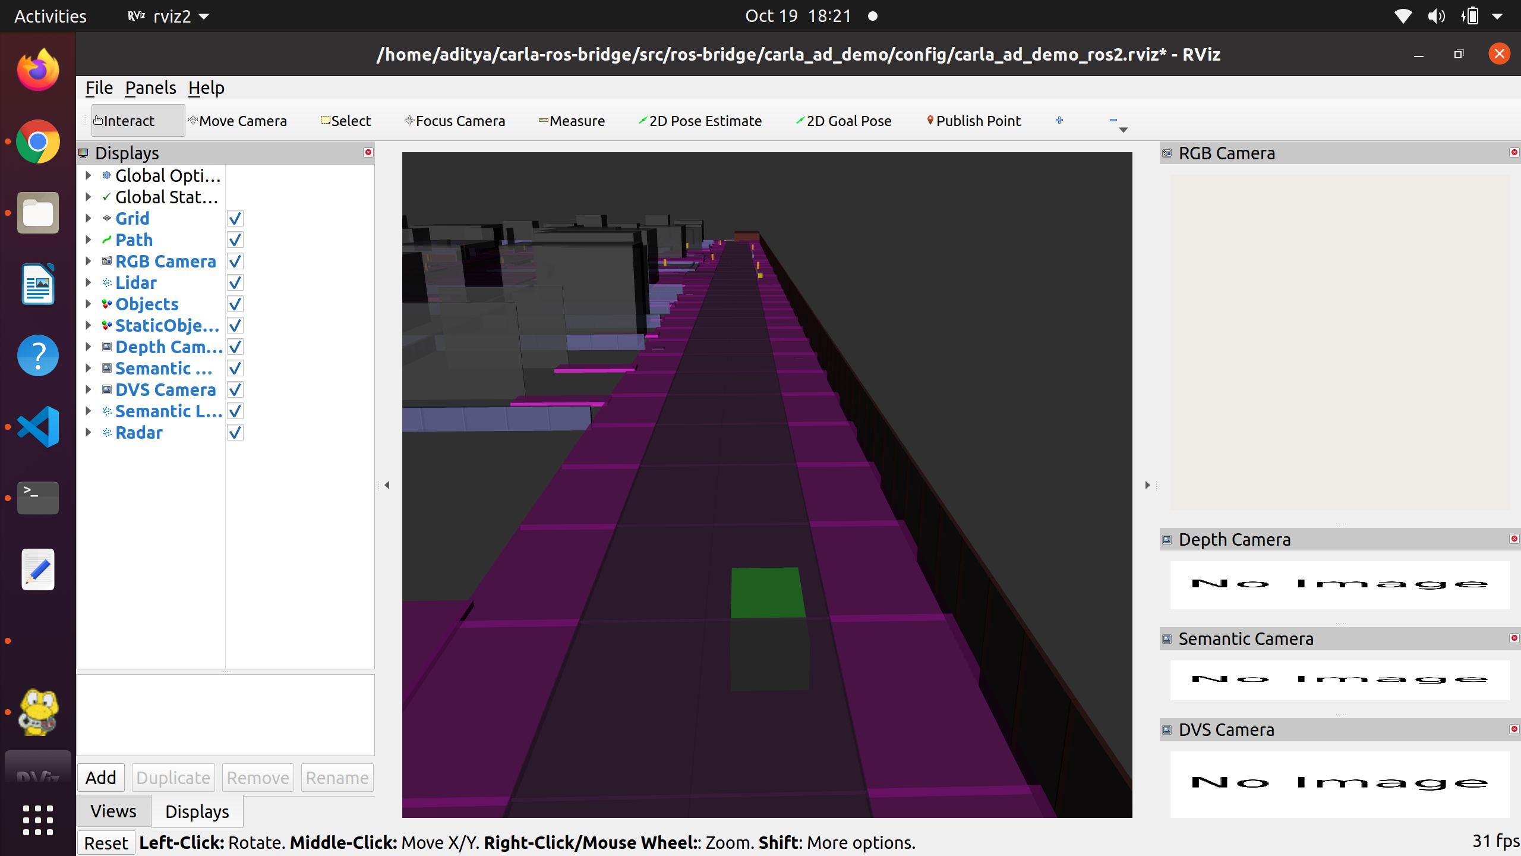Open Visual Studio Code from dock

tap(38, 427)
